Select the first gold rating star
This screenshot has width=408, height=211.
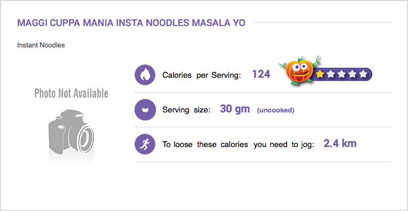click(320, 74)
